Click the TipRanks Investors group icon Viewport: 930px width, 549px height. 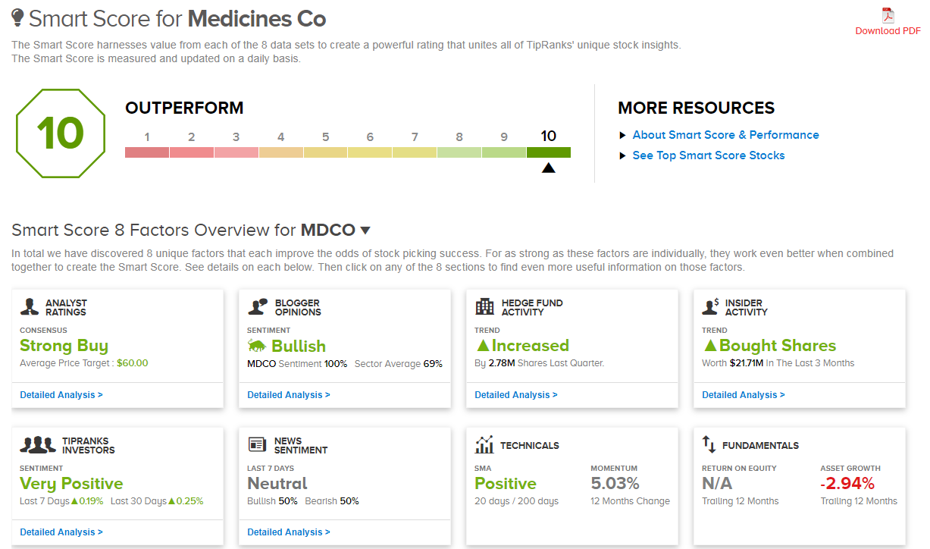(38, 444)
